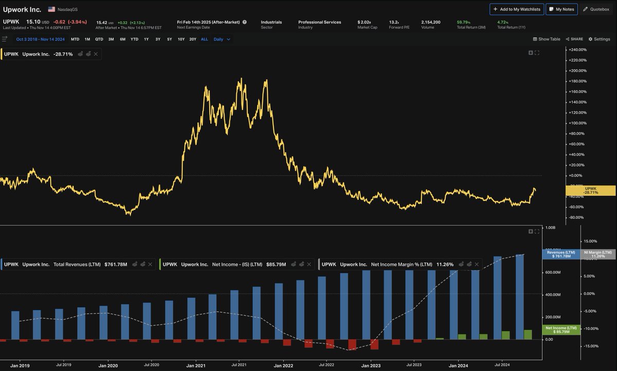Click the $2.02B Market Cap value
Image resolution: width=617 pixels, height=371 pixels.
click(366, 22)
